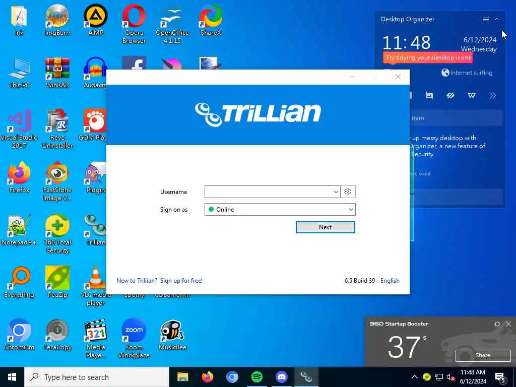Viewport: 516px width, 387px height.
Task: Open the AIMP desktop icon
Action: [96, 20]
